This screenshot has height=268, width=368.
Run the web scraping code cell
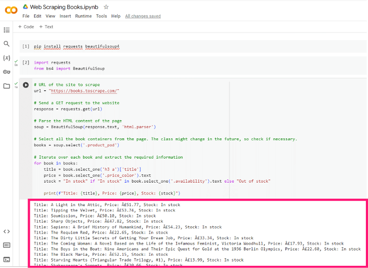point(26,85)
